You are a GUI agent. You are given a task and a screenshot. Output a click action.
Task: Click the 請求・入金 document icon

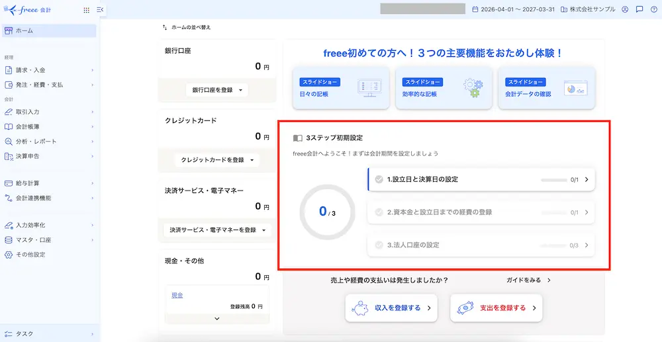(x=9, y=70)
